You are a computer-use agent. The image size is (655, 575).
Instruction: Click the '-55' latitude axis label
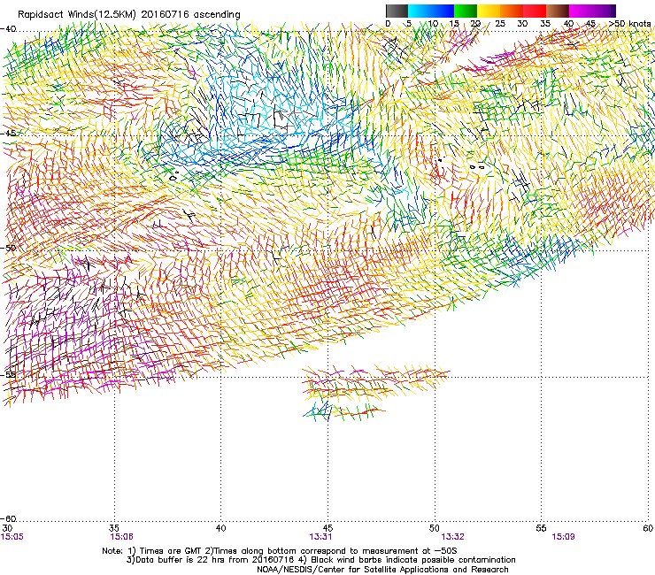click(x=8, y=374)
